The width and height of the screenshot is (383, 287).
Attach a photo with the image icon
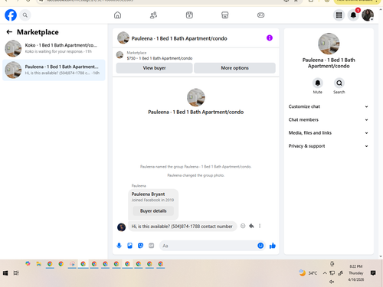pos(129,246)
